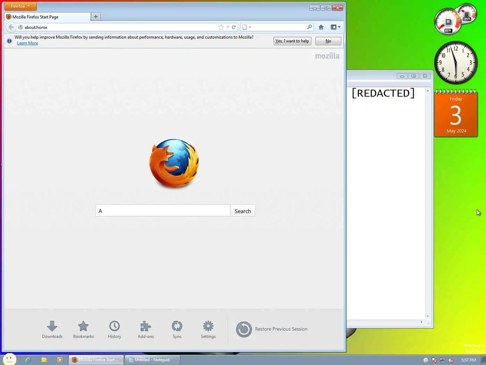Open the orange Firefox menu button
Viewport: 486px width, 365px height.
tap(20, 6)
